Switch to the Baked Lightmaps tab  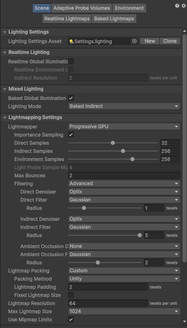point(114,19)
